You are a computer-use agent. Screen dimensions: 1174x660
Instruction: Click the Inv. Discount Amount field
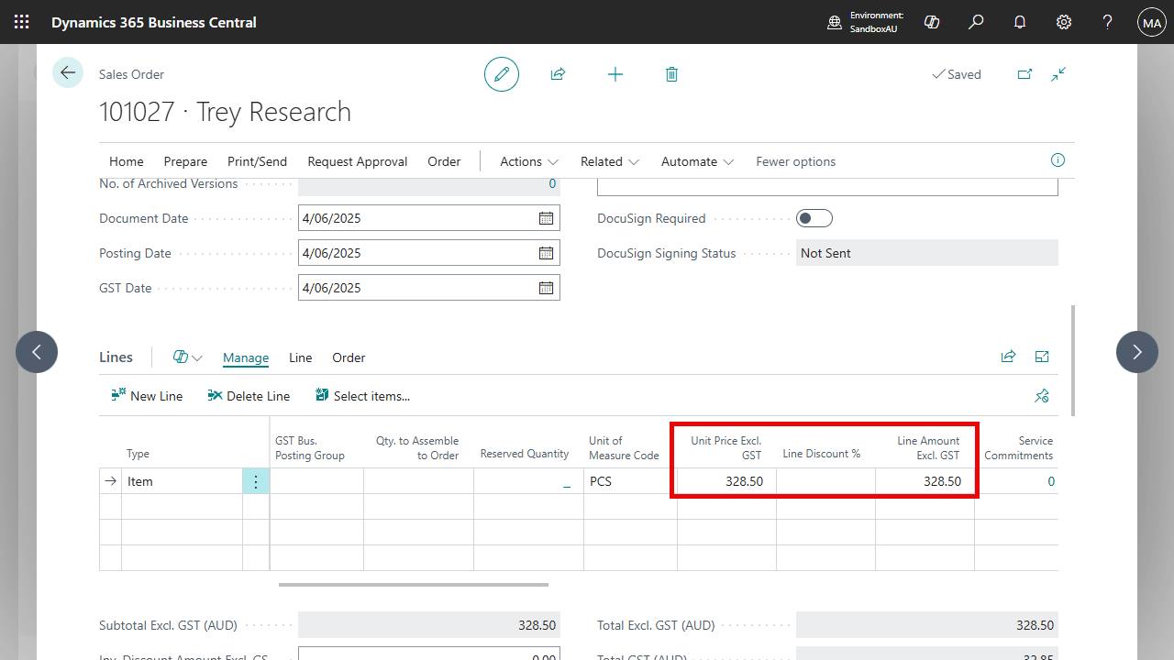(x=428, y=654)
